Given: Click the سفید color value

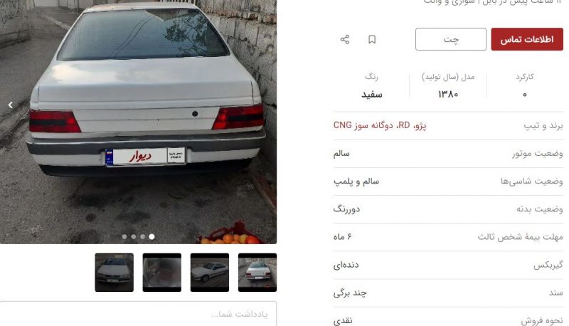Looking at the screenshot, I should (371, 95).
